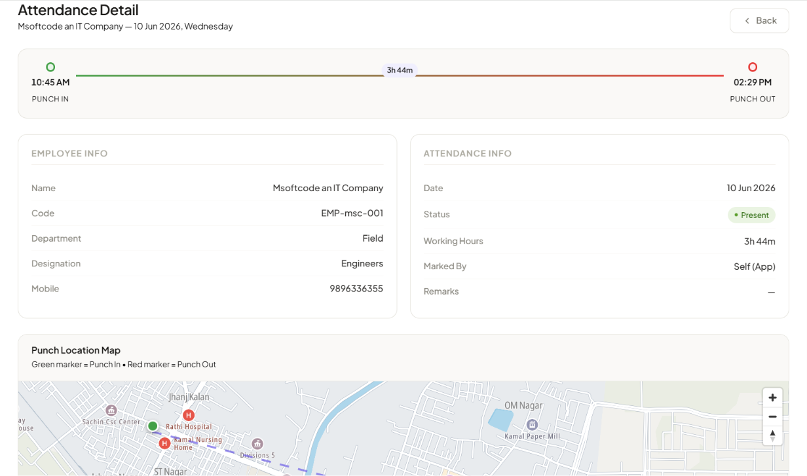The width and height of the screenshot is (807, 476).
Task: Click Divisions 5 map icon
Action: (257, 444)
